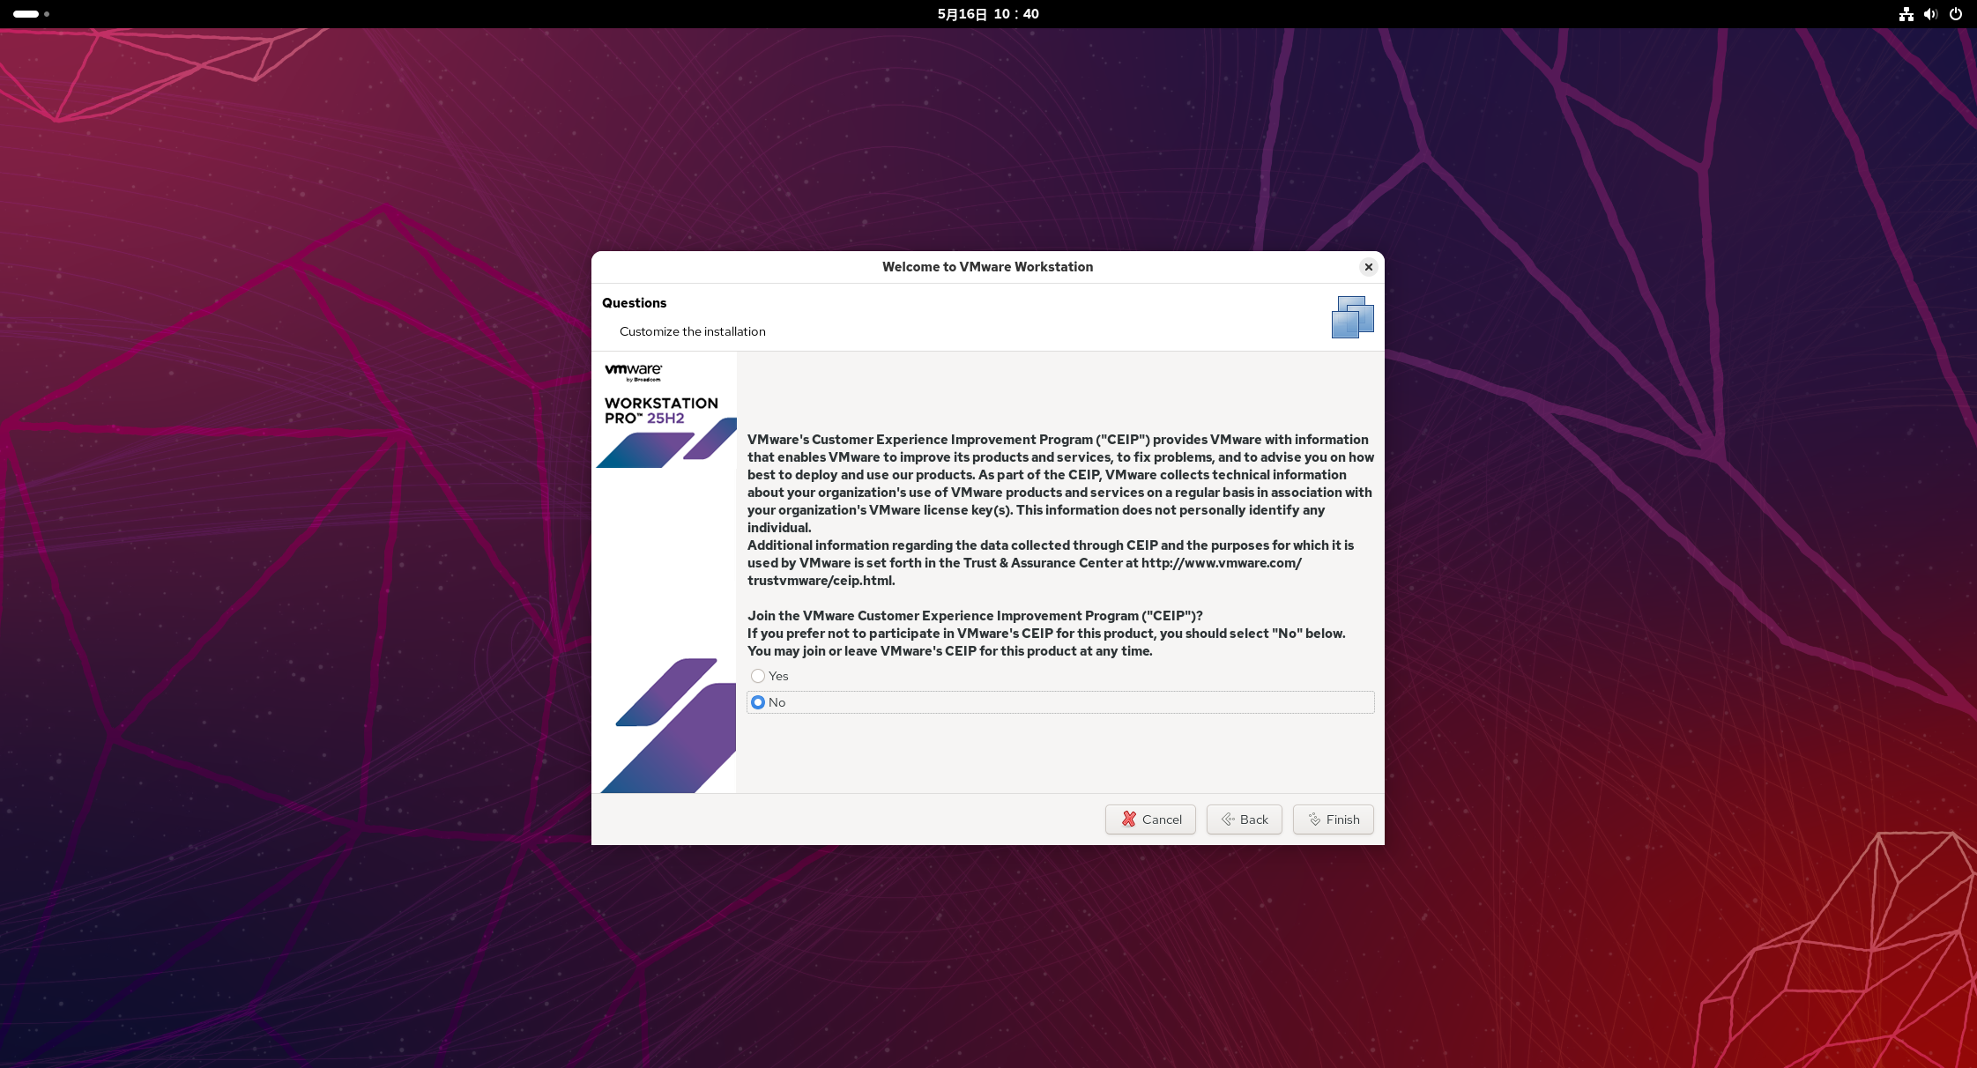Cancel the VMware installation
Image resolution: width=1977 pixels, height=1068 pixels.
[1150, 820]
